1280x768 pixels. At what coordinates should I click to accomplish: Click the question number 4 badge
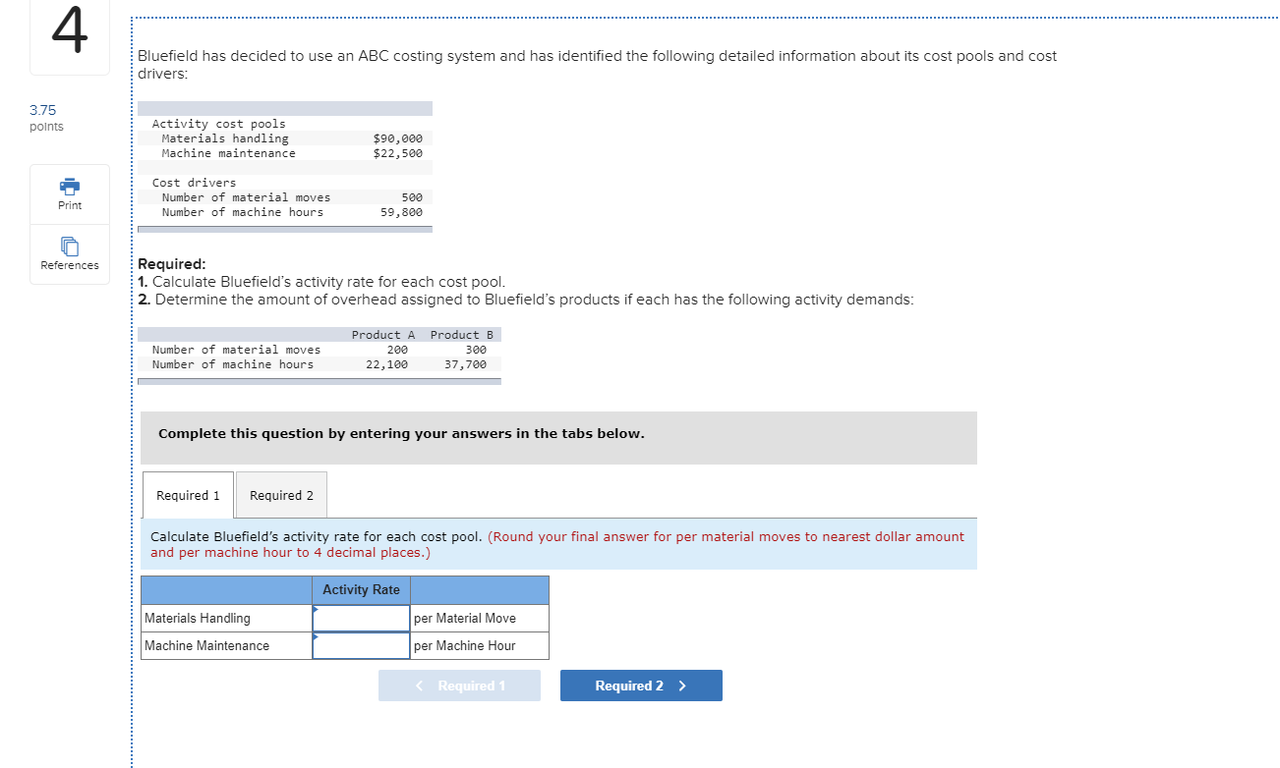click(69, 36)
